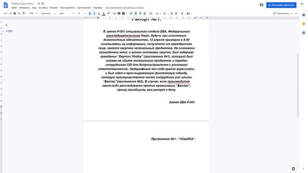The width and height of the screenshot is (308, 173).
Task: Open input tools Ру selector
Action: pyautogui.click(x=189, y=13)
